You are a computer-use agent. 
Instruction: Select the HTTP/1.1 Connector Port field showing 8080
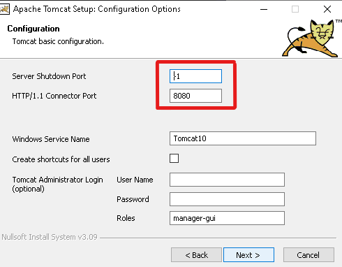(x=195, y=96)
